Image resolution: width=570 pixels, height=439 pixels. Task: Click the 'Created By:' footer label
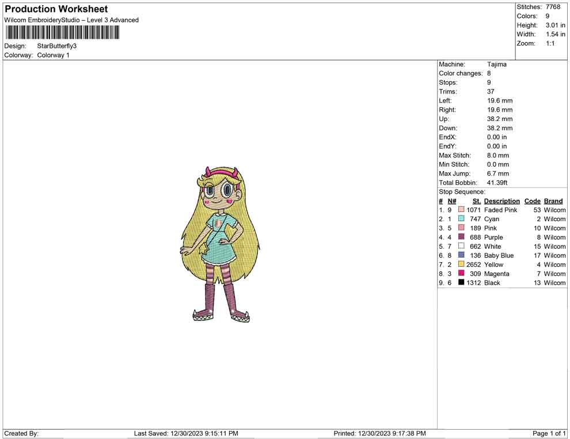tap(21, 433)
